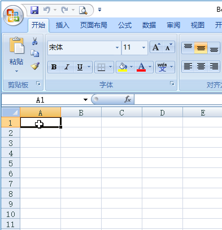Open the Name Box dropdown arrow
The height and width of the screenshot is (230, 222).
pyautogui.click(x=86, y=100)
